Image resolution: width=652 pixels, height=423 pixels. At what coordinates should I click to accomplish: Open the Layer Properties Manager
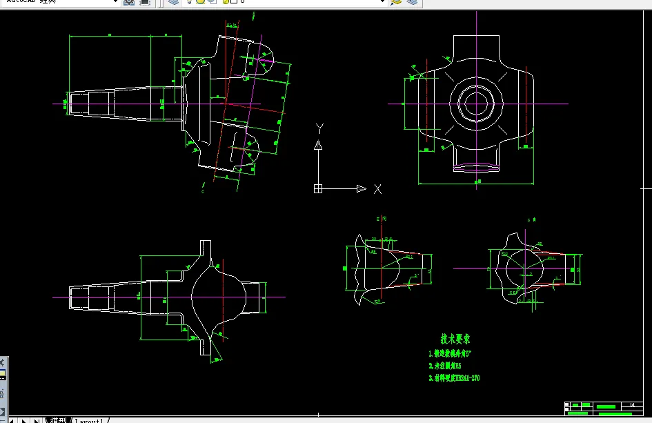click(173, 2)
